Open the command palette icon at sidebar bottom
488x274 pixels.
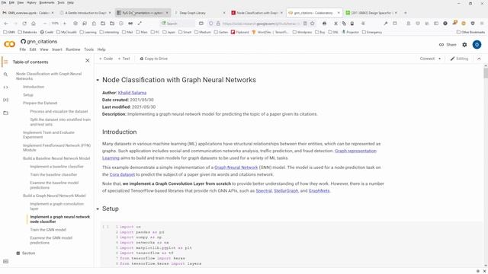[5, 262]
